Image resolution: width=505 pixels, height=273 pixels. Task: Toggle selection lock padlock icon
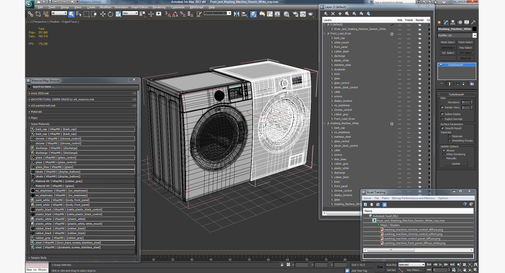[282, 265]
